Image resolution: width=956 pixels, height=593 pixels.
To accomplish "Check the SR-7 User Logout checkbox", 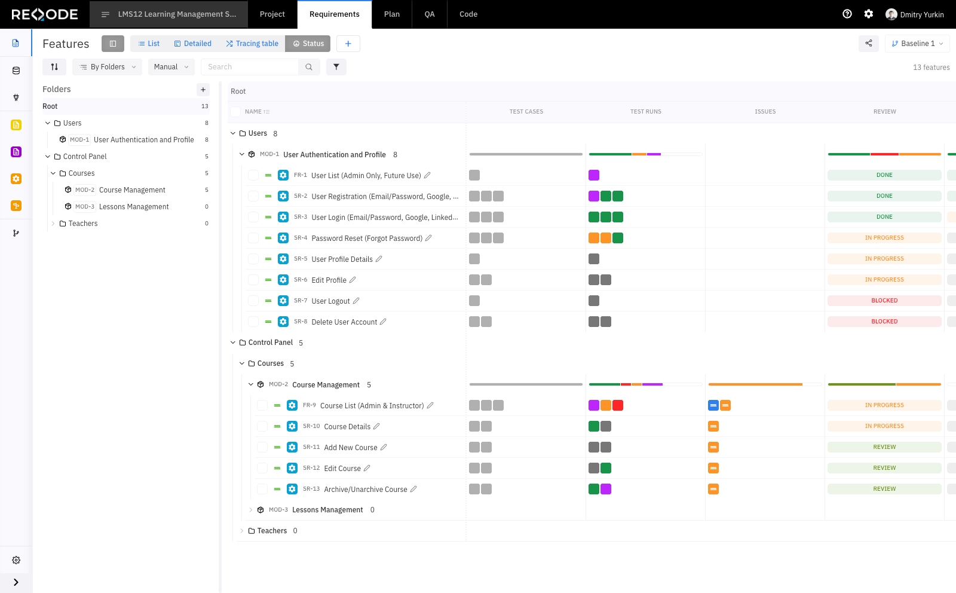I will [253, 301].
